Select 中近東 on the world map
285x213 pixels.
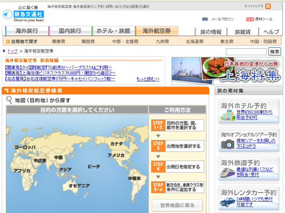pyautogui.click(x=40, y=160)
